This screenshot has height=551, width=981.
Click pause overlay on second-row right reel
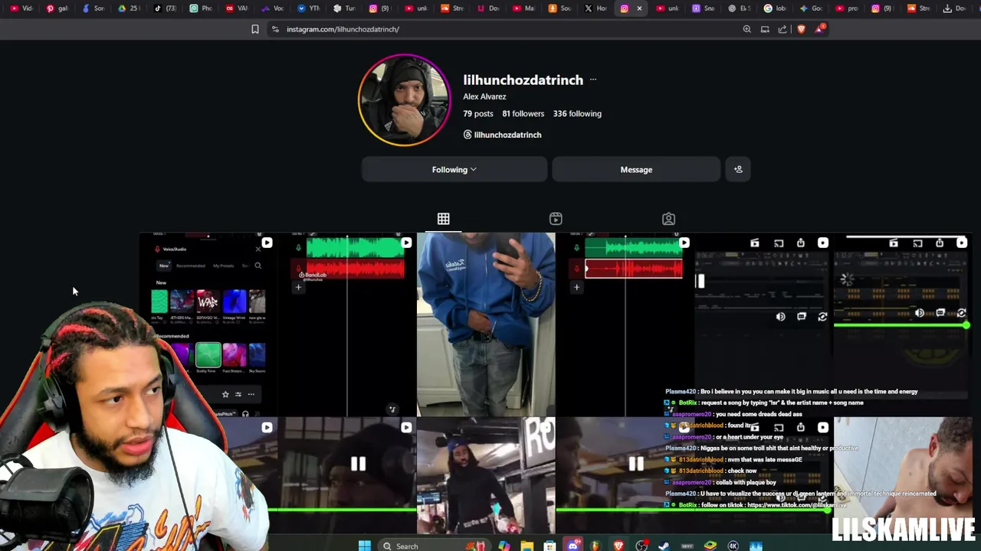pyautogui.click(x=636, y=464)
